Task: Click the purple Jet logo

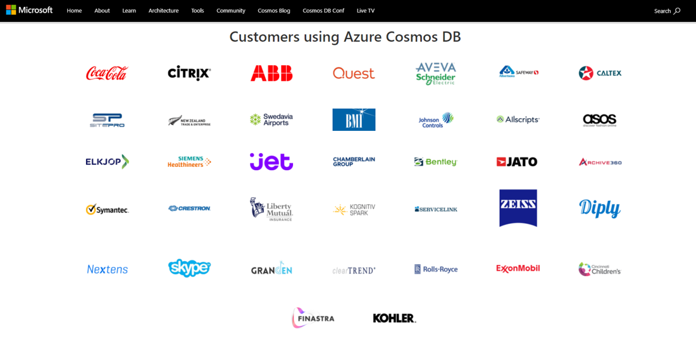Action: tap(271, 162)
